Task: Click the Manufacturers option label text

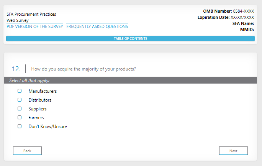Action: pyautogui.click(x=43, y=91)
